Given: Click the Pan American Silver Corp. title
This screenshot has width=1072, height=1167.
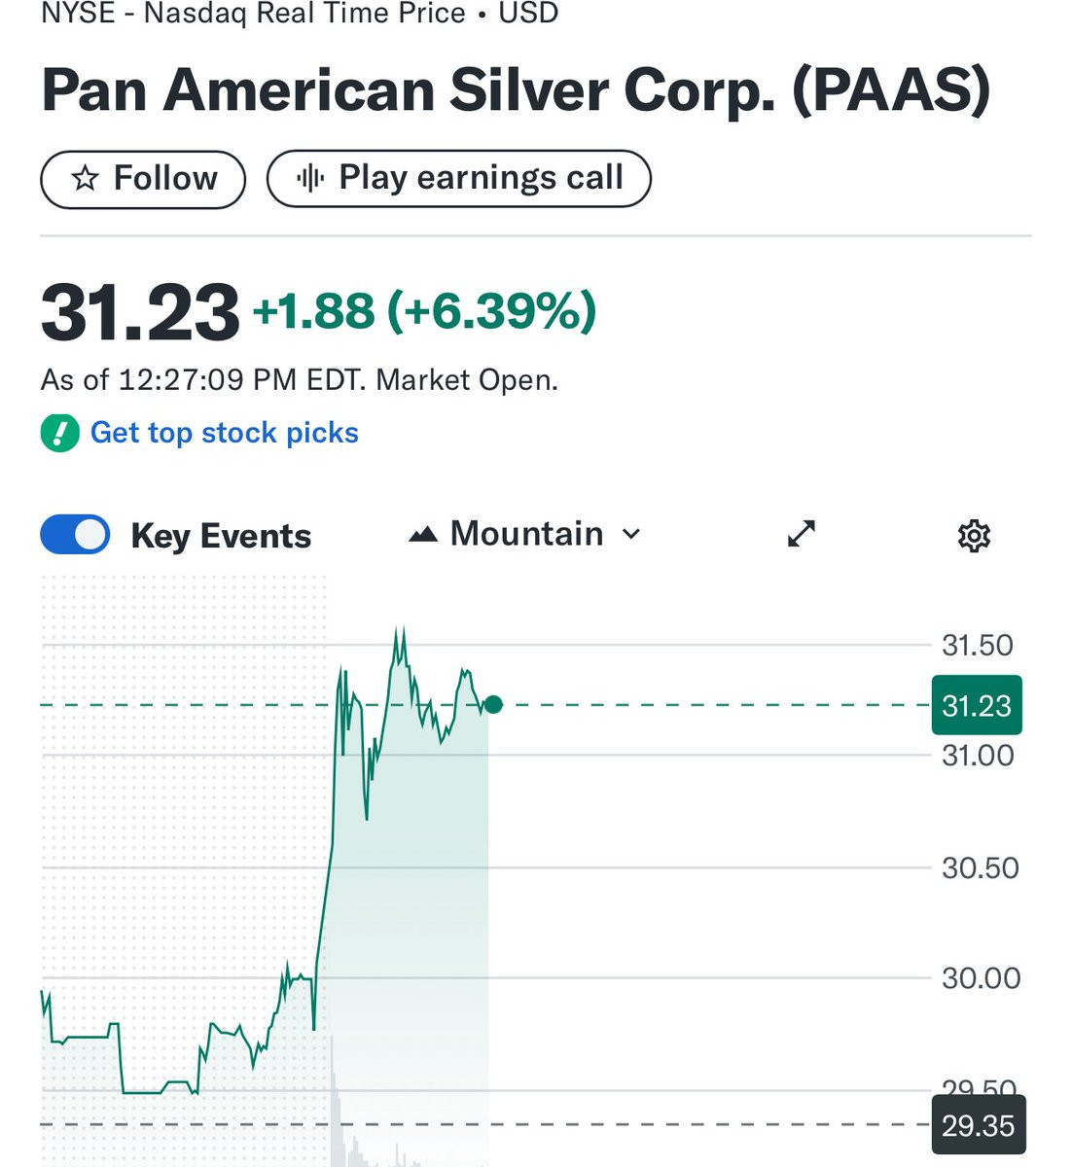Looking at the screenshot, I should tap(516, 89).
